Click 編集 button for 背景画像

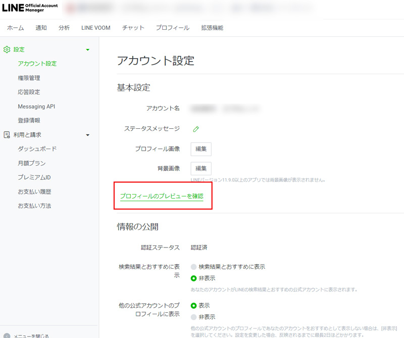pos(201,169)
